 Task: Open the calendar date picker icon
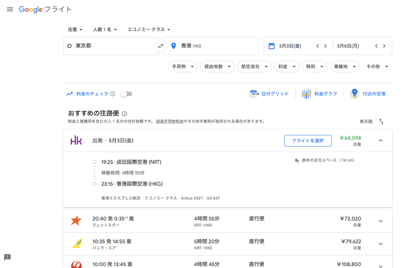[272, 46]
